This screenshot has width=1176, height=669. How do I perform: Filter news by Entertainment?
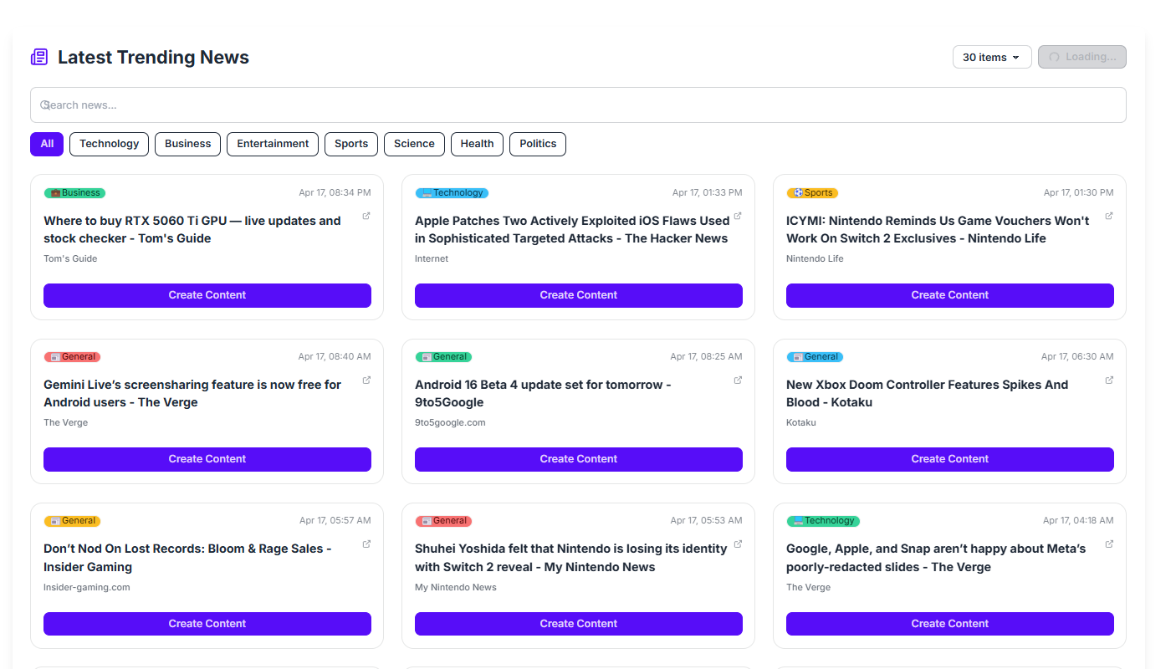click(x=273, y=144)
